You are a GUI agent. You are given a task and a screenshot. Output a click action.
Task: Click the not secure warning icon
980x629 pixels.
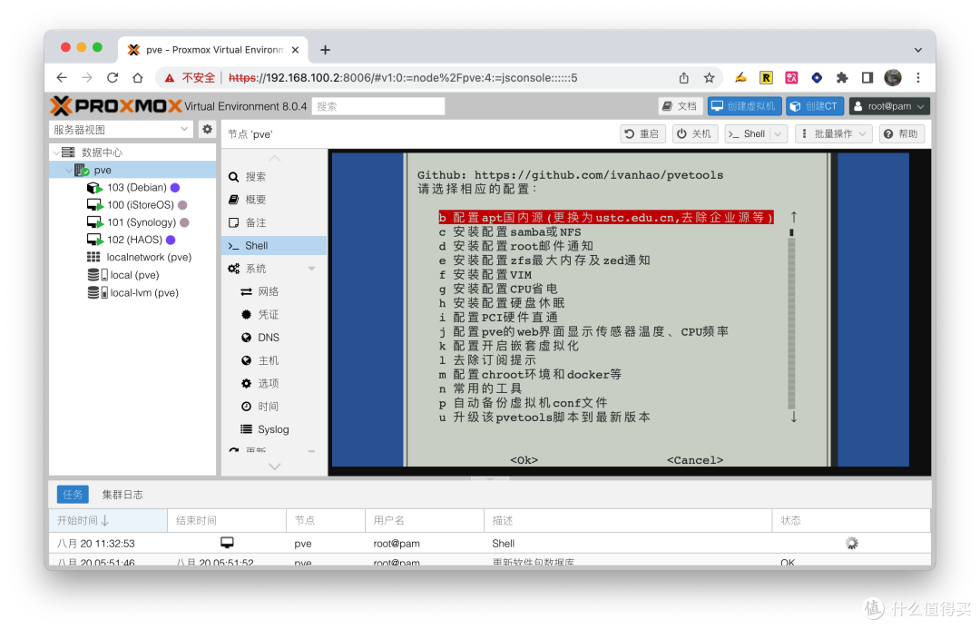point(170,78)
